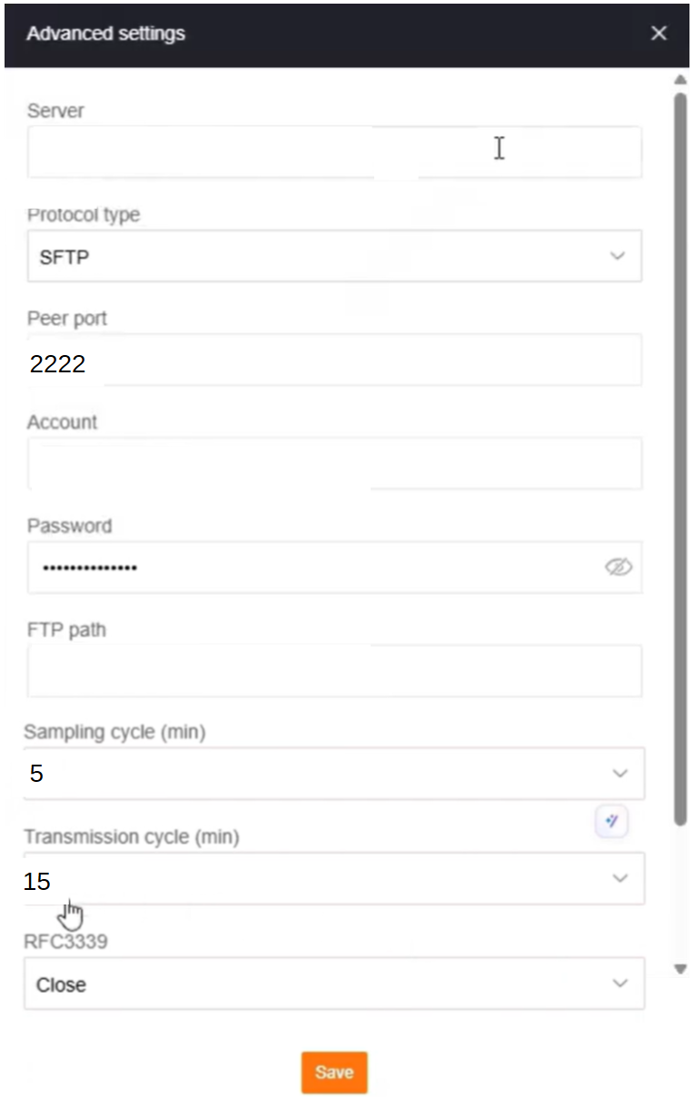
Task: Expand the RFC3339 dropdown
Action: [619, 983]
